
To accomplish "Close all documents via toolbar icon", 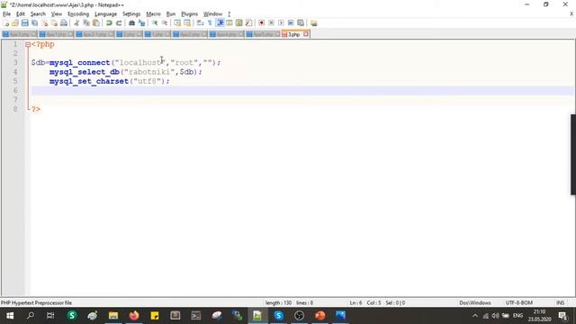I will tap(54, 23).
